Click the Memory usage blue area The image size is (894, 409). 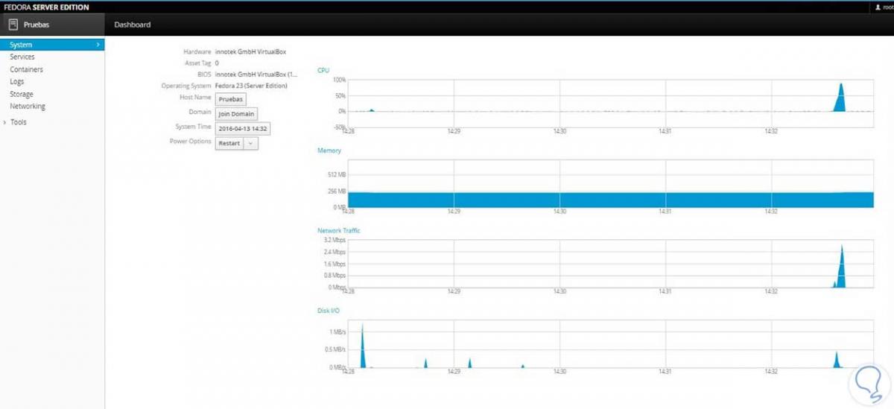610,200
